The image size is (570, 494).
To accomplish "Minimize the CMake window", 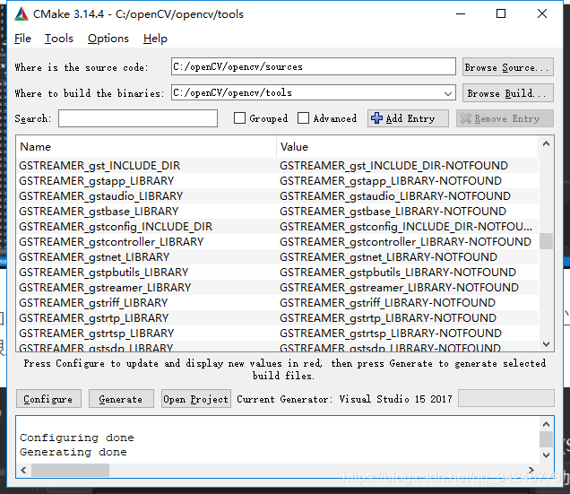I will [x=461, y=13].
